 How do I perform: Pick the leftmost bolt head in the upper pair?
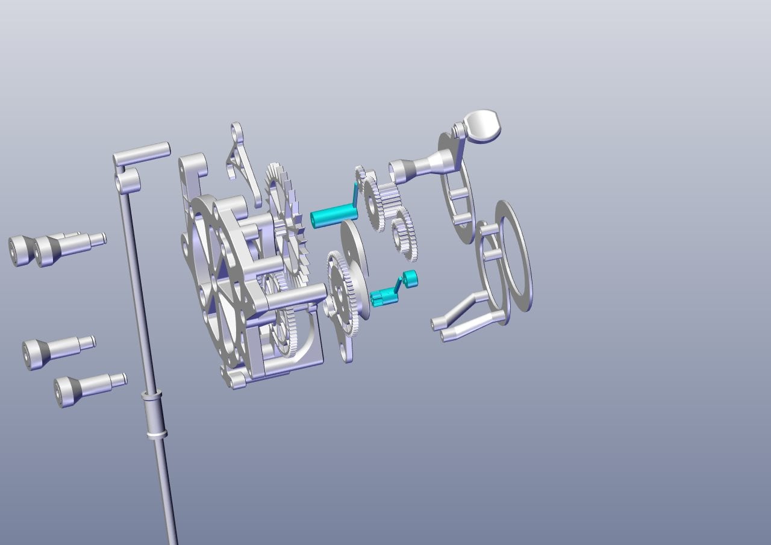20,251
